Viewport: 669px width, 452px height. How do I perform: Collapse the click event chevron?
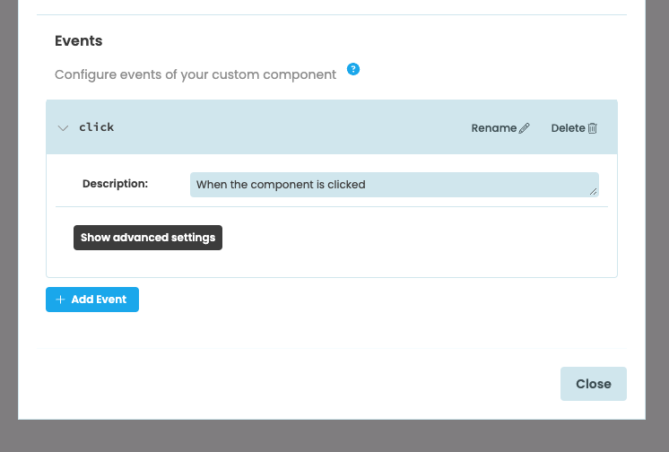63,128
